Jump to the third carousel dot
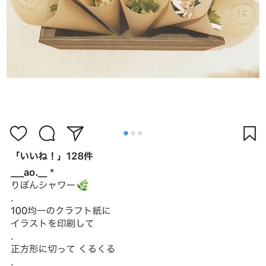Viewport: 266px width, 266px height. coord(140,133)
